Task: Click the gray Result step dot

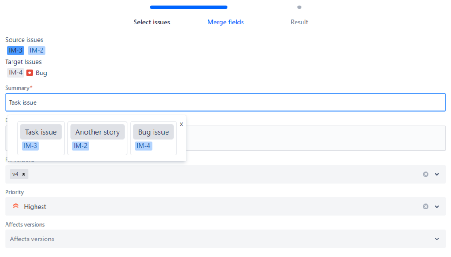Action: [x=299, y=7]
